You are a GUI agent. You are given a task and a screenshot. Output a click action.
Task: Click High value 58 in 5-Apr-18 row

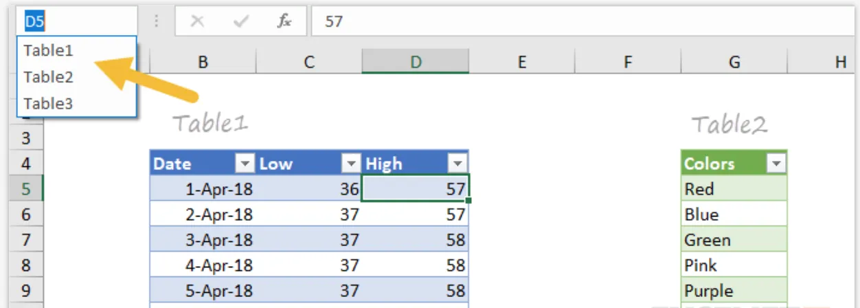tap(416, 291)
